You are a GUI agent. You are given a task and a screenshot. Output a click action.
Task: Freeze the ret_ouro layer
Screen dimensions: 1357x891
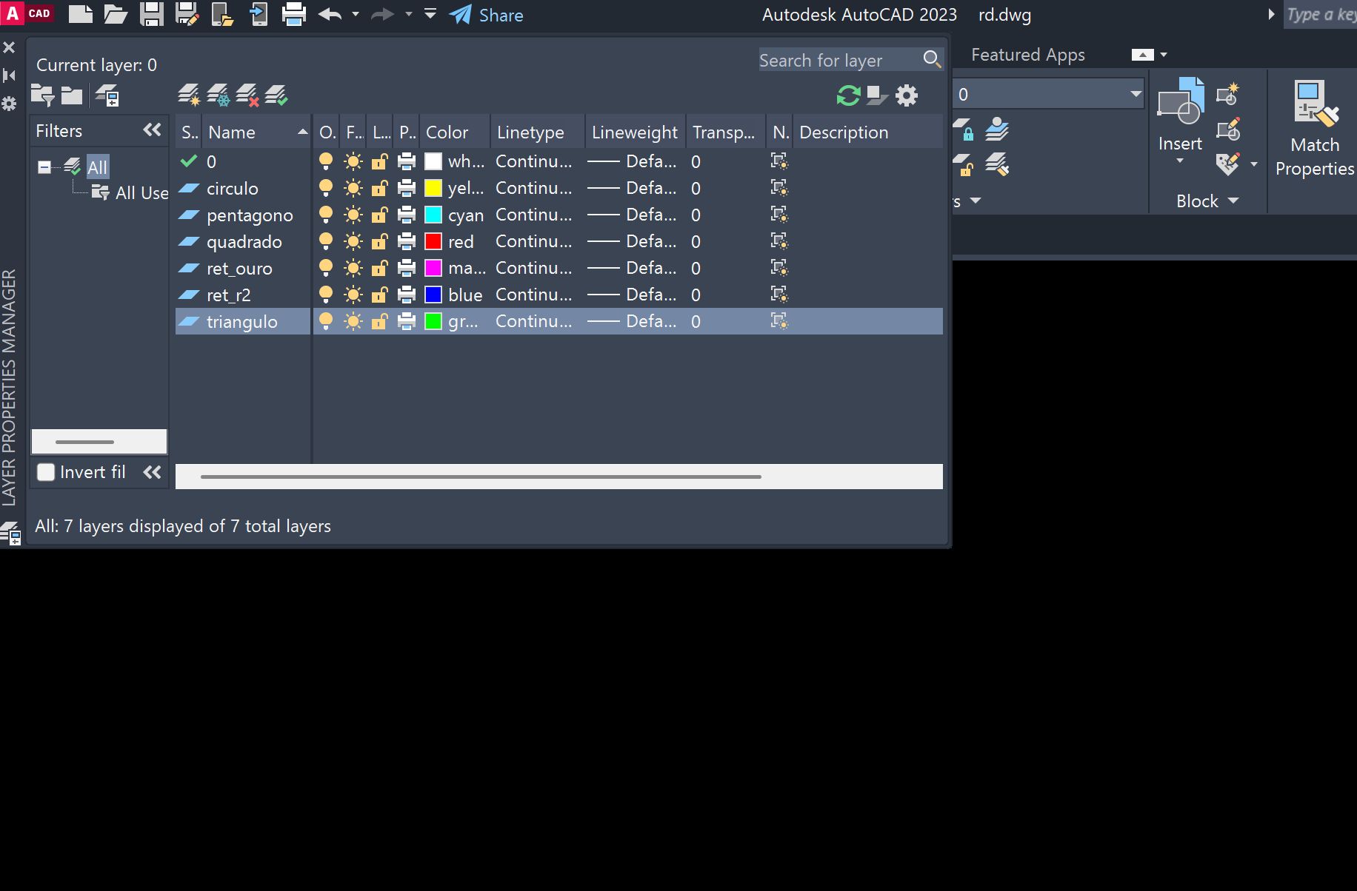coord(353,268)
